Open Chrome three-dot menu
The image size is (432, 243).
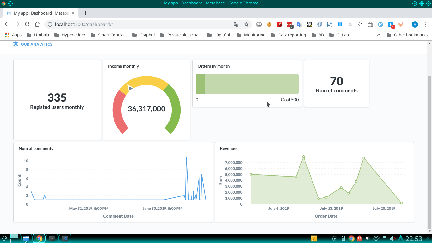point(425,24)
